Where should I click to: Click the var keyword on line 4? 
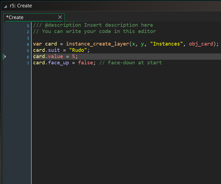pos(37,44)
